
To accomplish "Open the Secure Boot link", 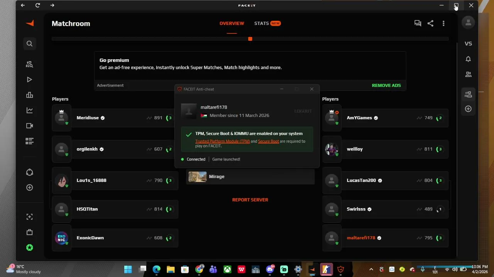I will click(268, 141).
